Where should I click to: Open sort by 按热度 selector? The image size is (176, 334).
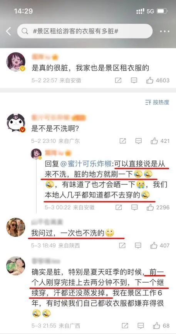[157, 103]
